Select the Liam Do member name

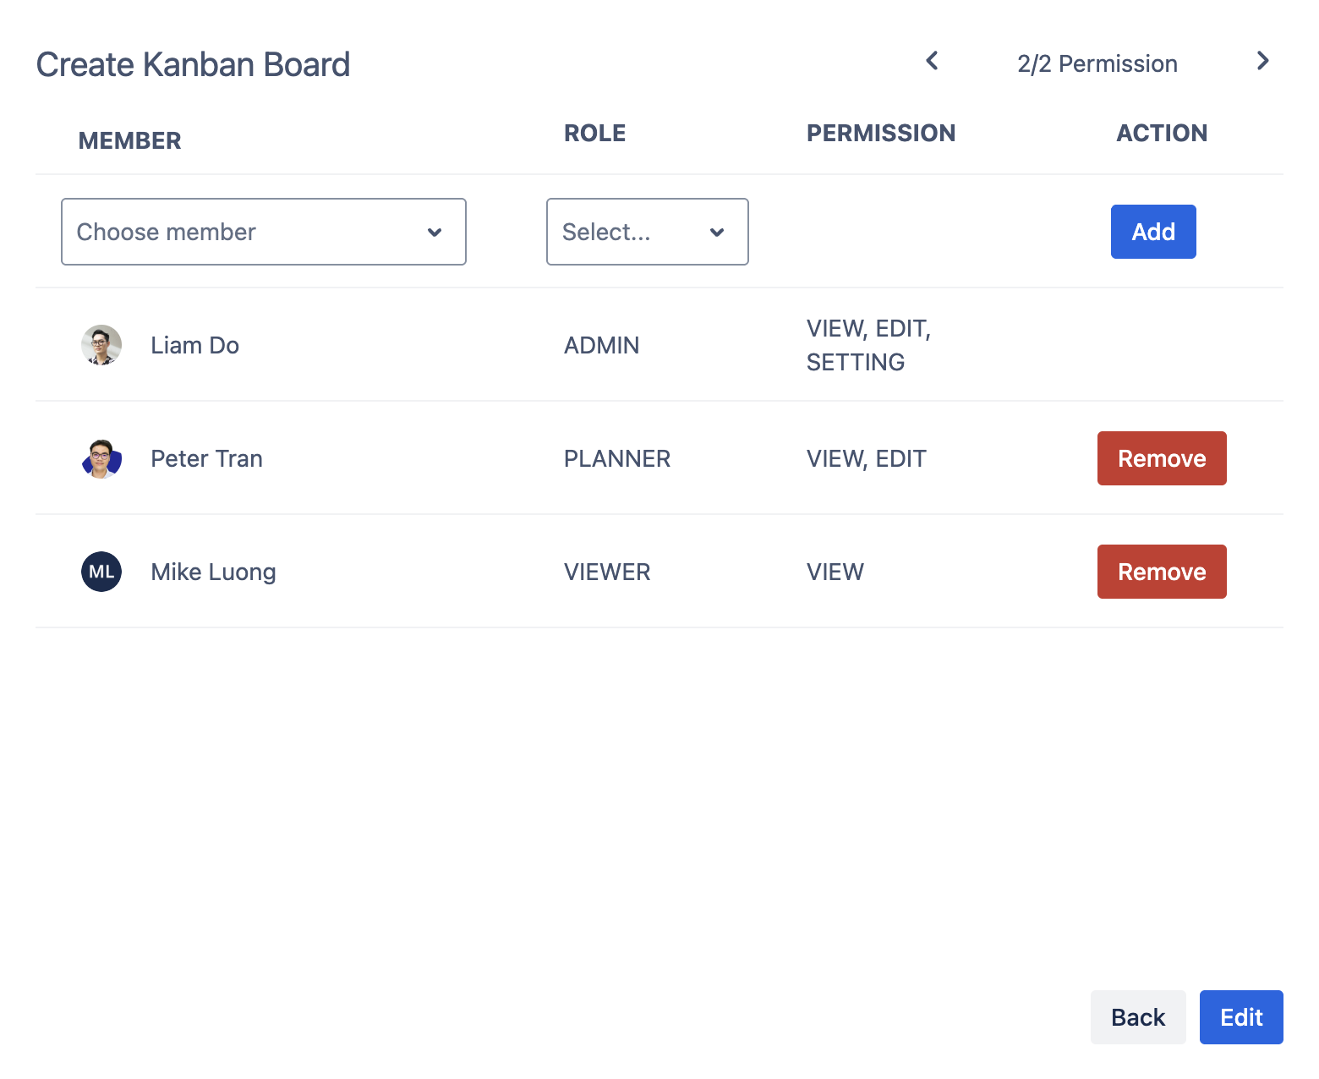click(194, 345)
